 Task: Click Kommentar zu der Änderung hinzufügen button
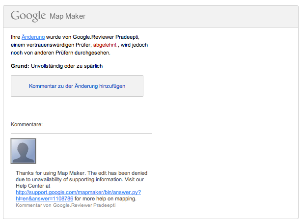[x=77, y=86]
